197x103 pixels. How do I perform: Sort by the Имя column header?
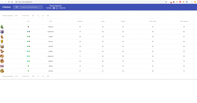(51, 21)
